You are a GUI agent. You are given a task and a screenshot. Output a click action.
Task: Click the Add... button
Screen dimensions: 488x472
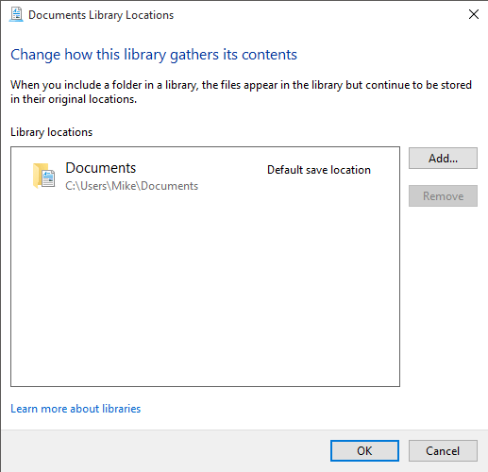[443, 159]
